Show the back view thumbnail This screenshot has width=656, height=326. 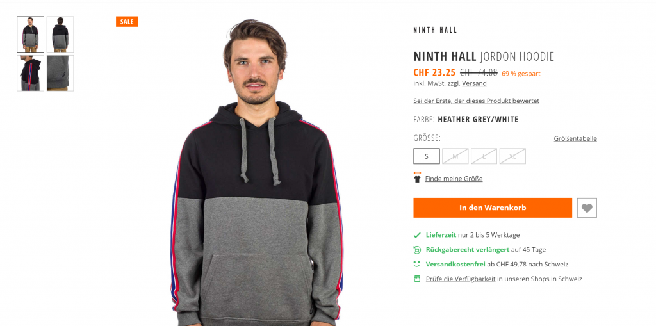pos(60,35)
